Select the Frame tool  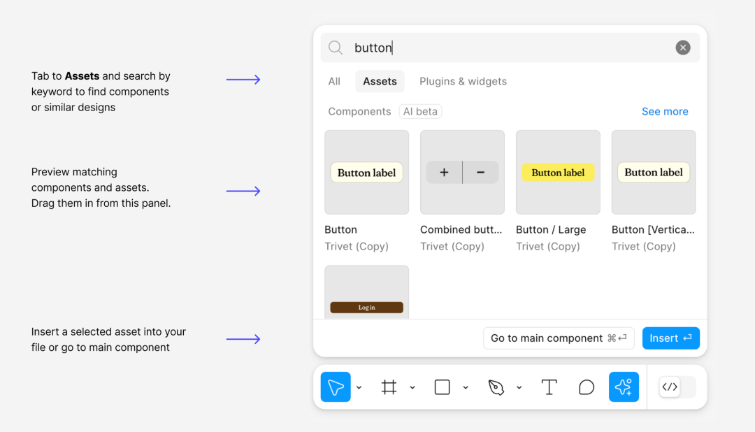coord(389,387)
